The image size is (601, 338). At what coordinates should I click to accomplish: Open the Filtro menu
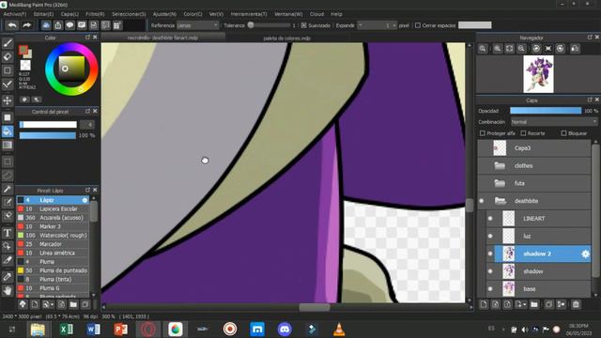95,14
